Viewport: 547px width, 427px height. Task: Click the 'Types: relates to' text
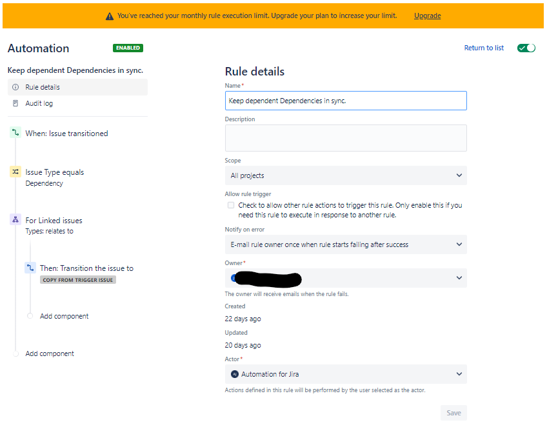[49, 231]
